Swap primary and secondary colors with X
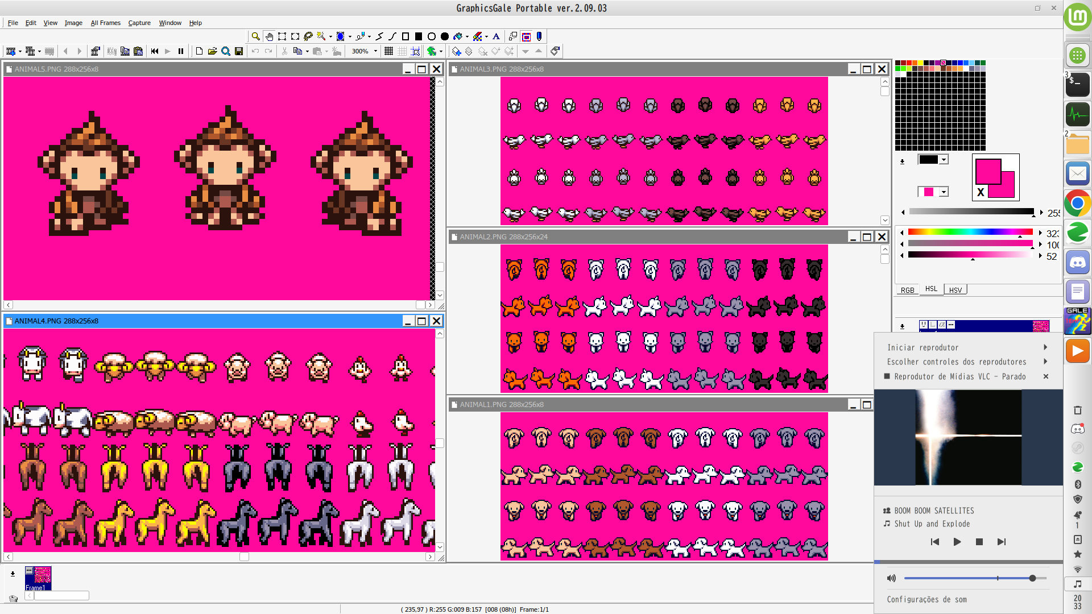This screenshot has height=614, width=1092. 981,192
